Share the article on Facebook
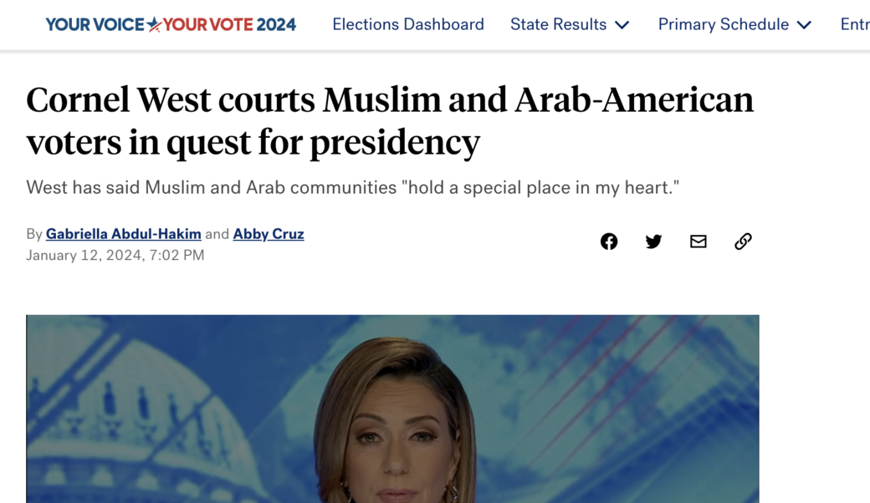 point(609,241)
